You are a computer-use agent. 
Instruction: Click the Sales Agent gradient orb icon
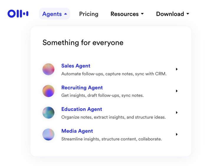pyautogui.click(x=48, y=69)
